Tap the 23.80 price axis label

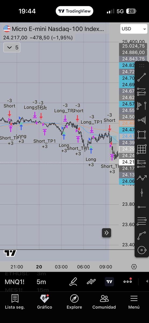(x=128, y=204)
